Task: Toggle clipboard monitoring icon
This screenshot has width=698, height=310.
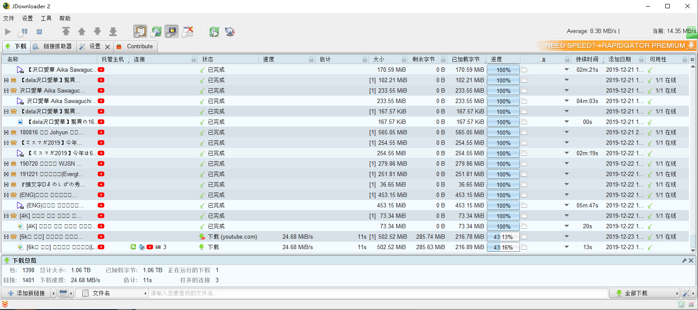Action: point(140,31)
